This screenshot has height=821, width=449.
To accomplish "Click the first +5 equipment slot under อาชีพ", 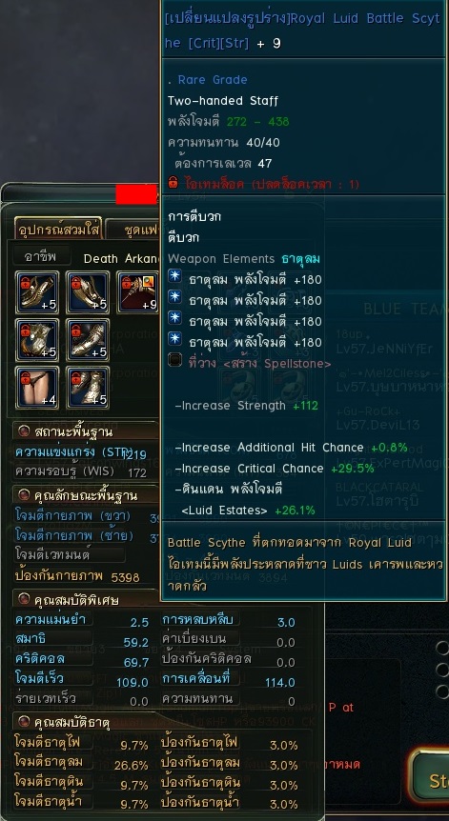I will pyautogui.click(x=36, y=292).
